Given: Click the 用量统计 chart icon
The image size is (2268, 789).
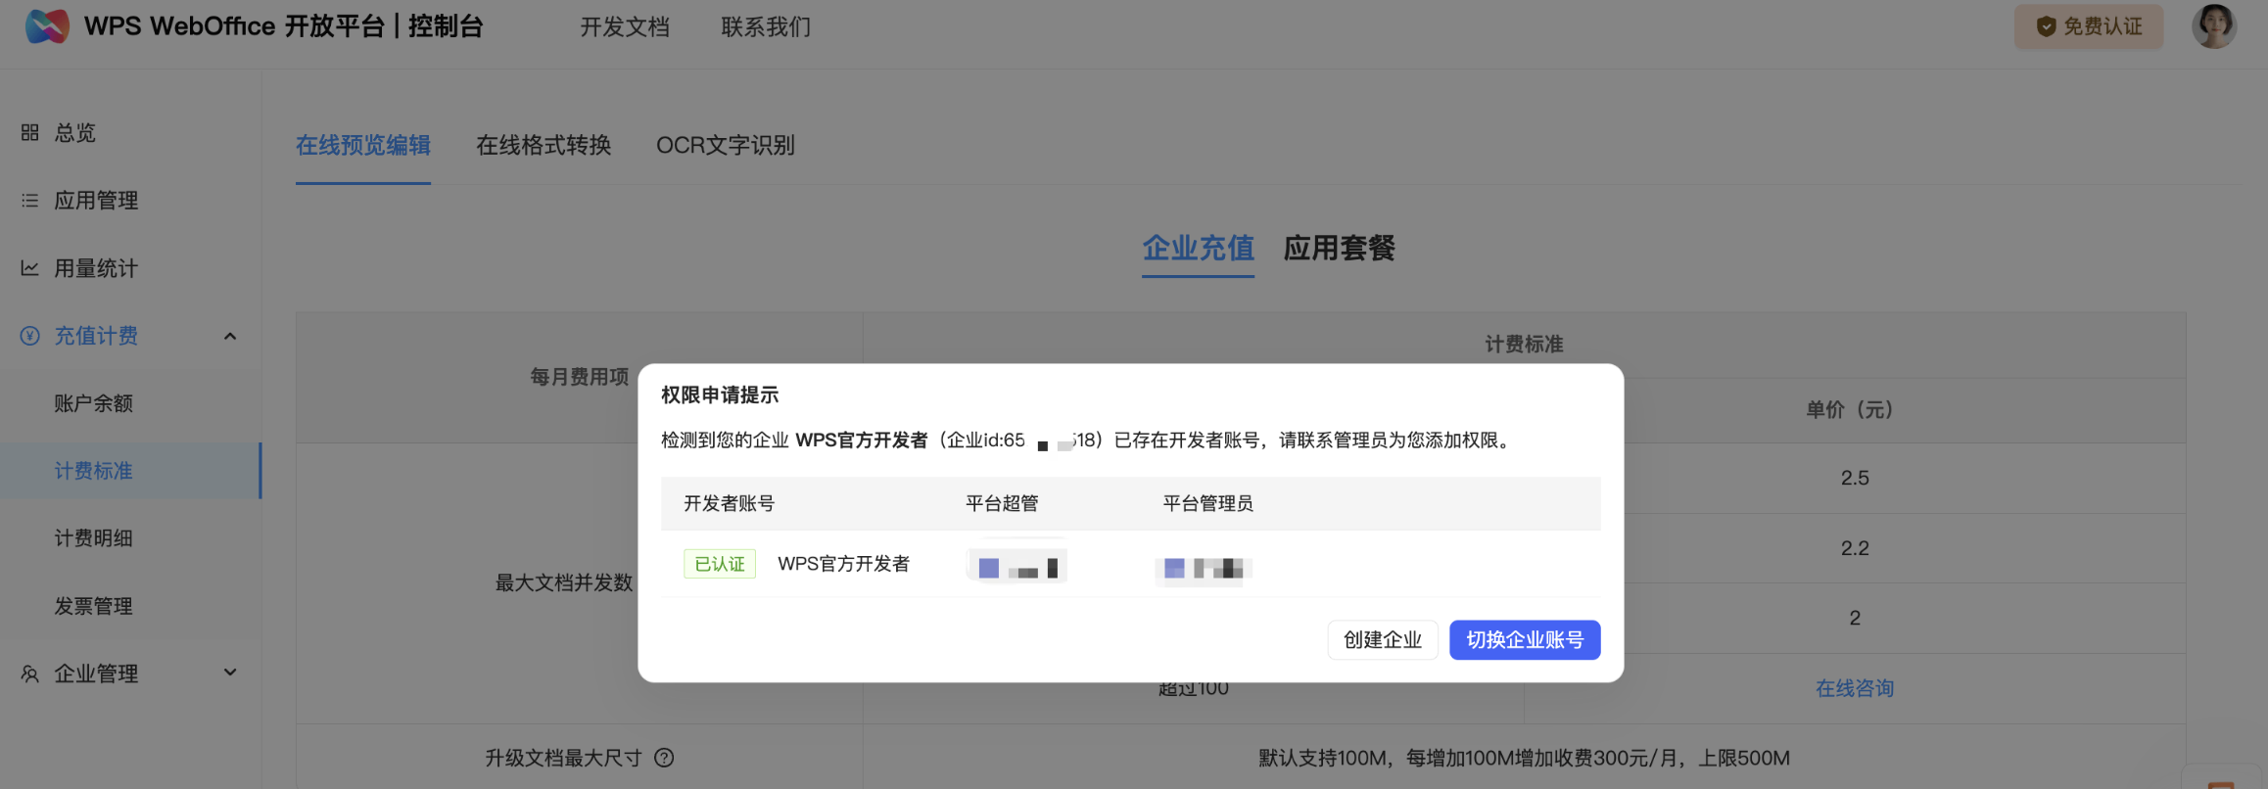Looking at the screenshot, I should (30, 268).
